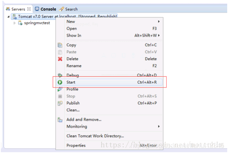Select the disabled Stop entry
The image size is (228, 153).
click(109, 96)
